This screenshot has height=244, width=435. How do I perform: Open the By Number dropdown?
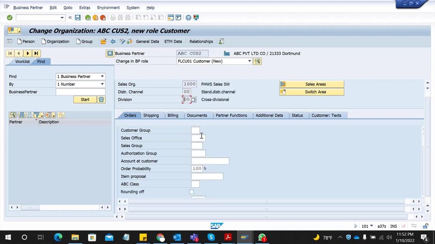(x=102, y=84)
